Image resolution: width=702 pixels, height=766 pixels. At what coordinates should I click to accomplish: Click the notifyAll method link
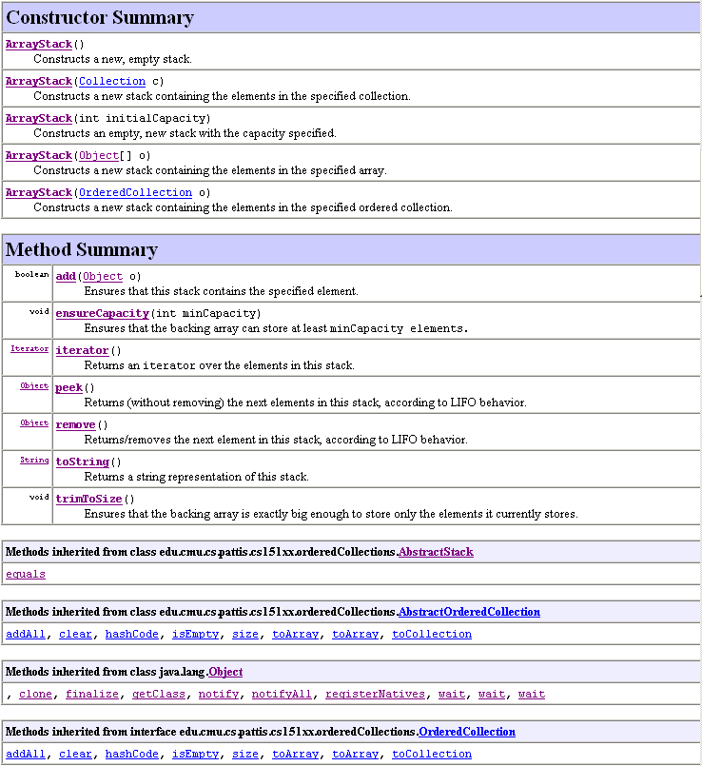coord(283,694)
